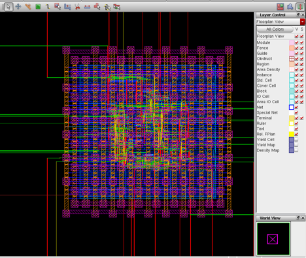
Task: Open the Block color swatch
Action: (292, 91)
